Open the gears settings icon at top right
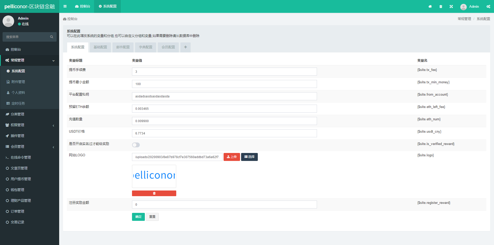 [488, 6]
